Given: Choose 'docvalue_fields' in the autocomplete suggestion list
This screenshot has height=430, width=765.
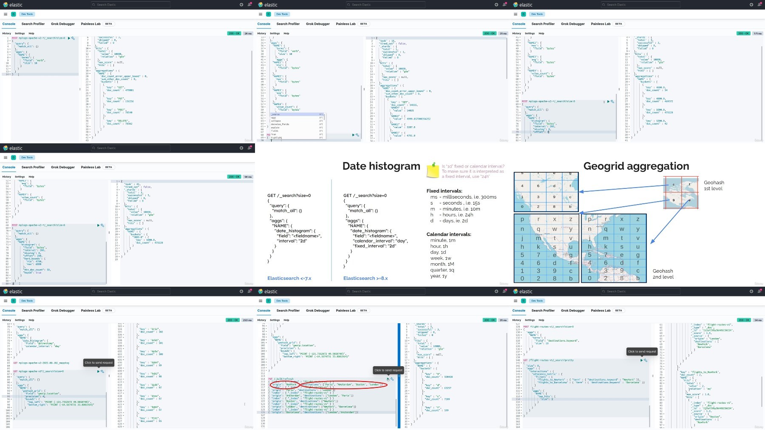Looking at the screenshot, I should 297,124.
